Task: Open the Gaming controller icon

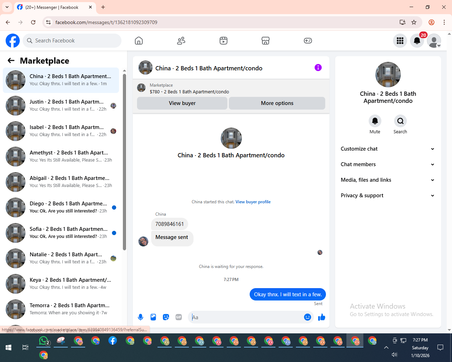Action: click(x=308, y=41)
